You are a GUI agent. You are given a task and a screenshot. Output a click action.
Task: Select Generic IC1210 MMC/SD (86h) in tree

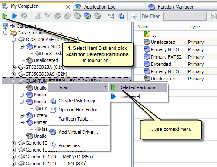pyautogui.click(x=59, y=157)
